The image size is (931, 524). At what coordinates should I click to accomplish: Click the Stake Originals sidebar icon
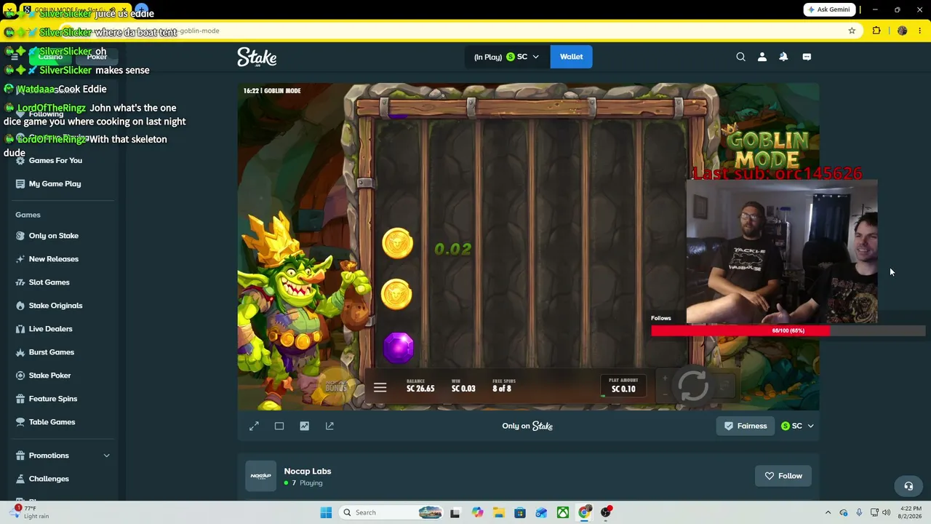pyautogui.click(x=20, y=306)
